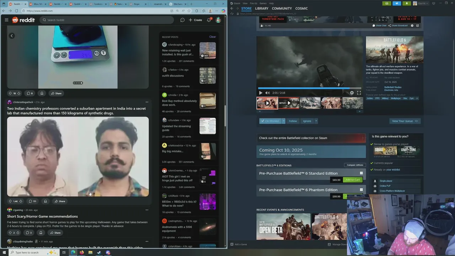This screenshot has height=256, width=455.
Task: Open Reddit notifications bell
Action: tap(209, 20)
